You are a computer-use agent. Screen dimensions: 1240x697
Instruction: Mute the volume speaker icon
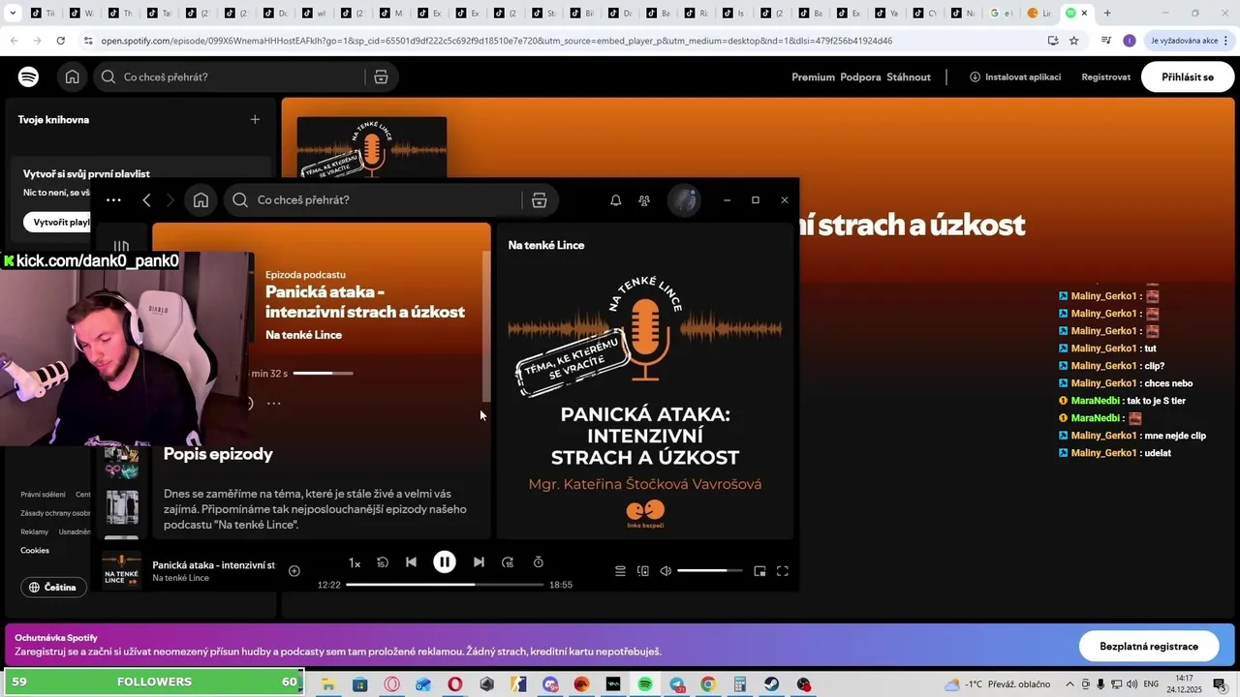coord(666,571)
